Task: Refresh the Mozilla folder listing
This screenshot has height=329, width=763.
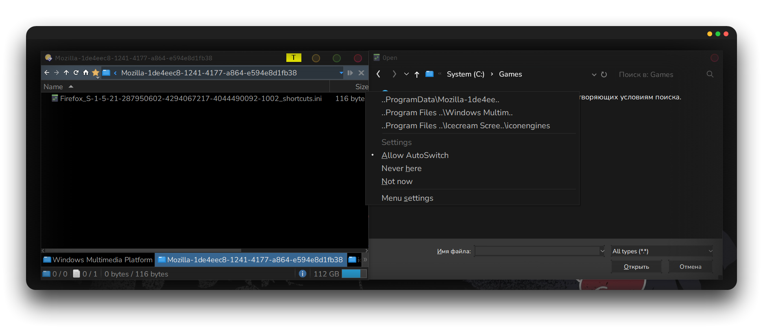Action: click(76, 73)
